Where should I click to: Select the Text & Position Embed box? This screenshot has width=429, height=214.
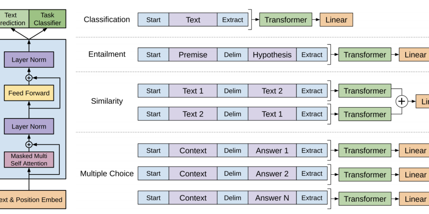[x=32, y=200]
